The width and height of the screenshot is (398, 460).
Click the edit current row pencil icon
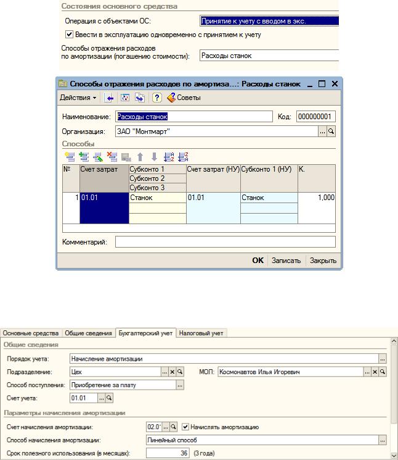tap(98, 157)
